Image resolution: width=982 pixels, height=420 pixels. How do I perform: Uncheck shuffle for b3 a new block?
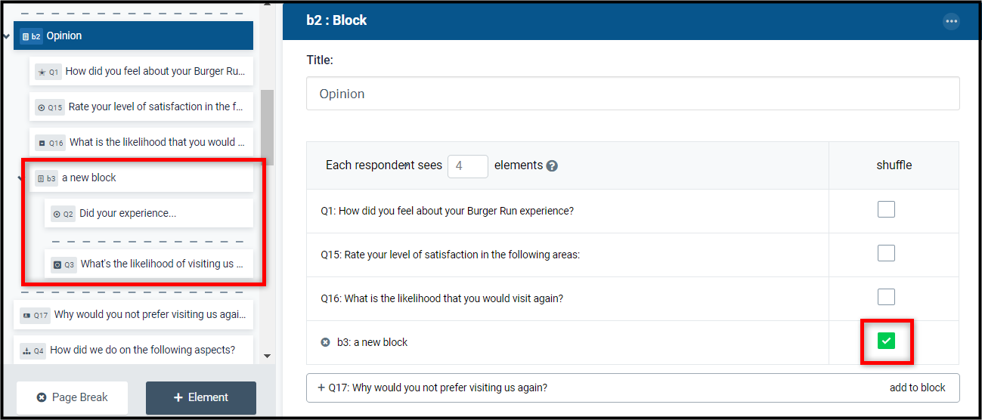tap(886, 341)
